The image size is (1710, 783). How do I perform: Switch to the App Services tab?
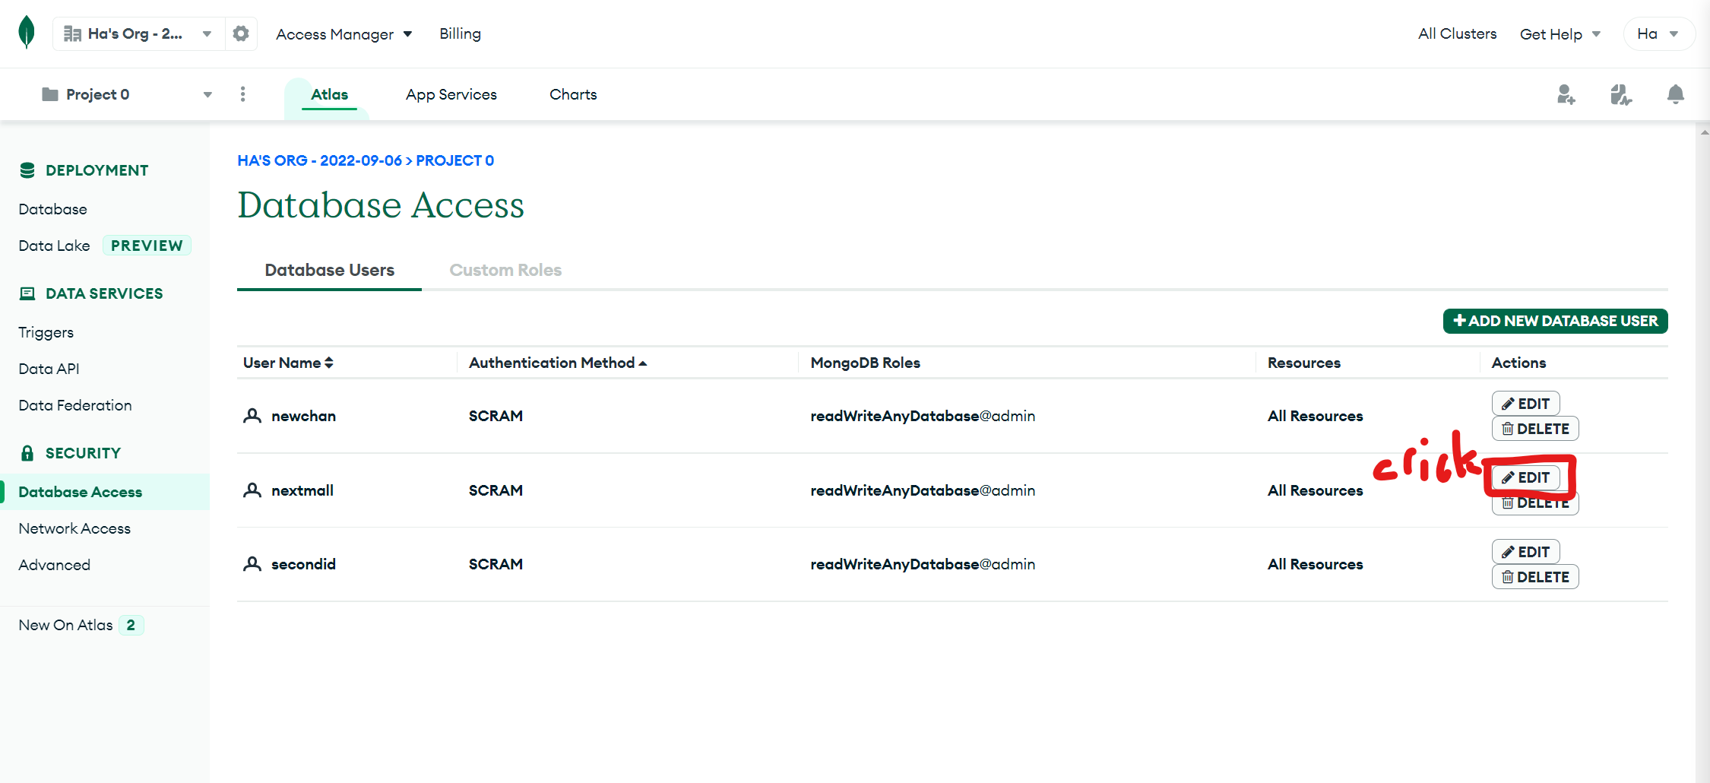(451, 94)
